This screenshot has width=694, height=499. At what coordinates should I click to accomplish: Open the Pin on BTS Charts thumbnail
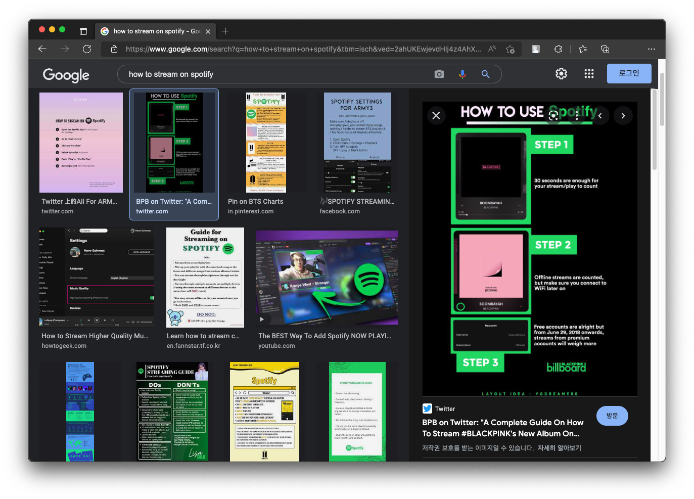(x=266, y=143)
